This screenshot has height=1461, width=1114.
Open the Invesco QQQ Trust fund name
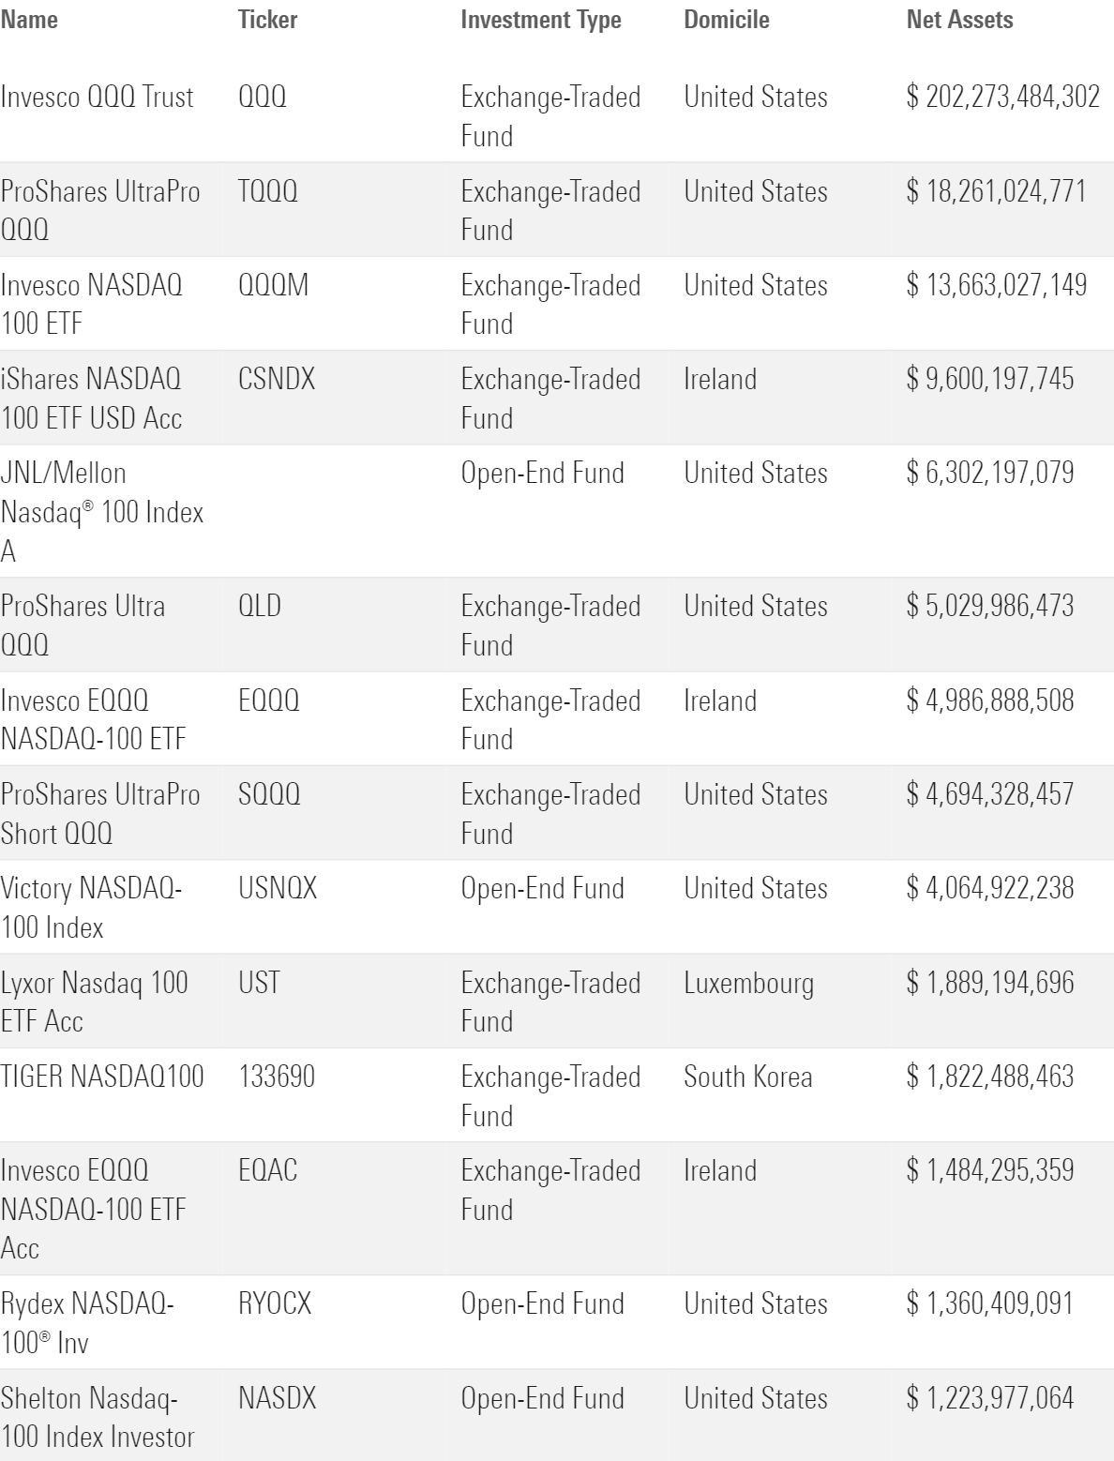pos(97,97)
